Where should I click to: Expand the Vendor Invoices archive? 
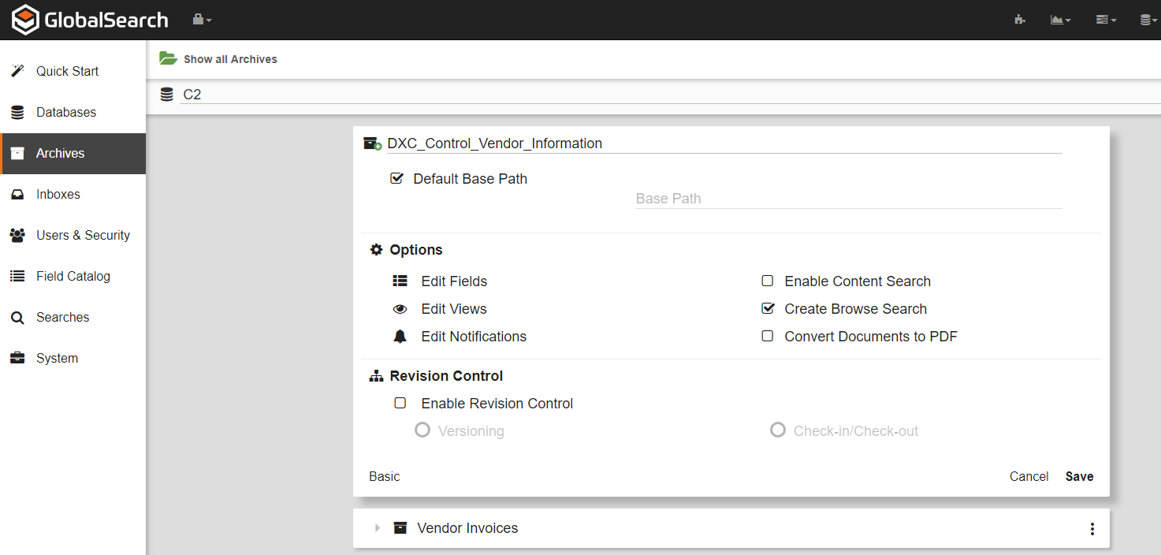[377, 528]
